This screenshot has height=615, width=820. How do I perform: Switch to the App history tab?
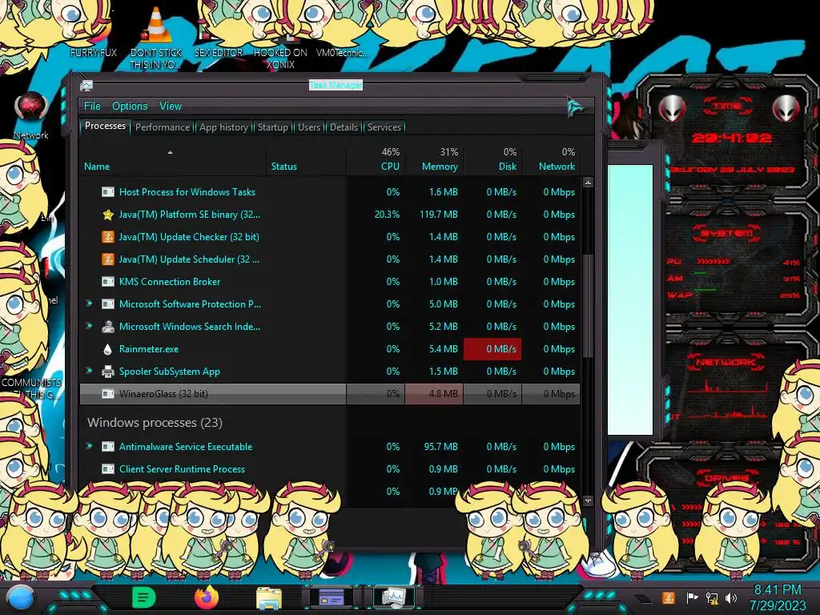tap(223, 127)
